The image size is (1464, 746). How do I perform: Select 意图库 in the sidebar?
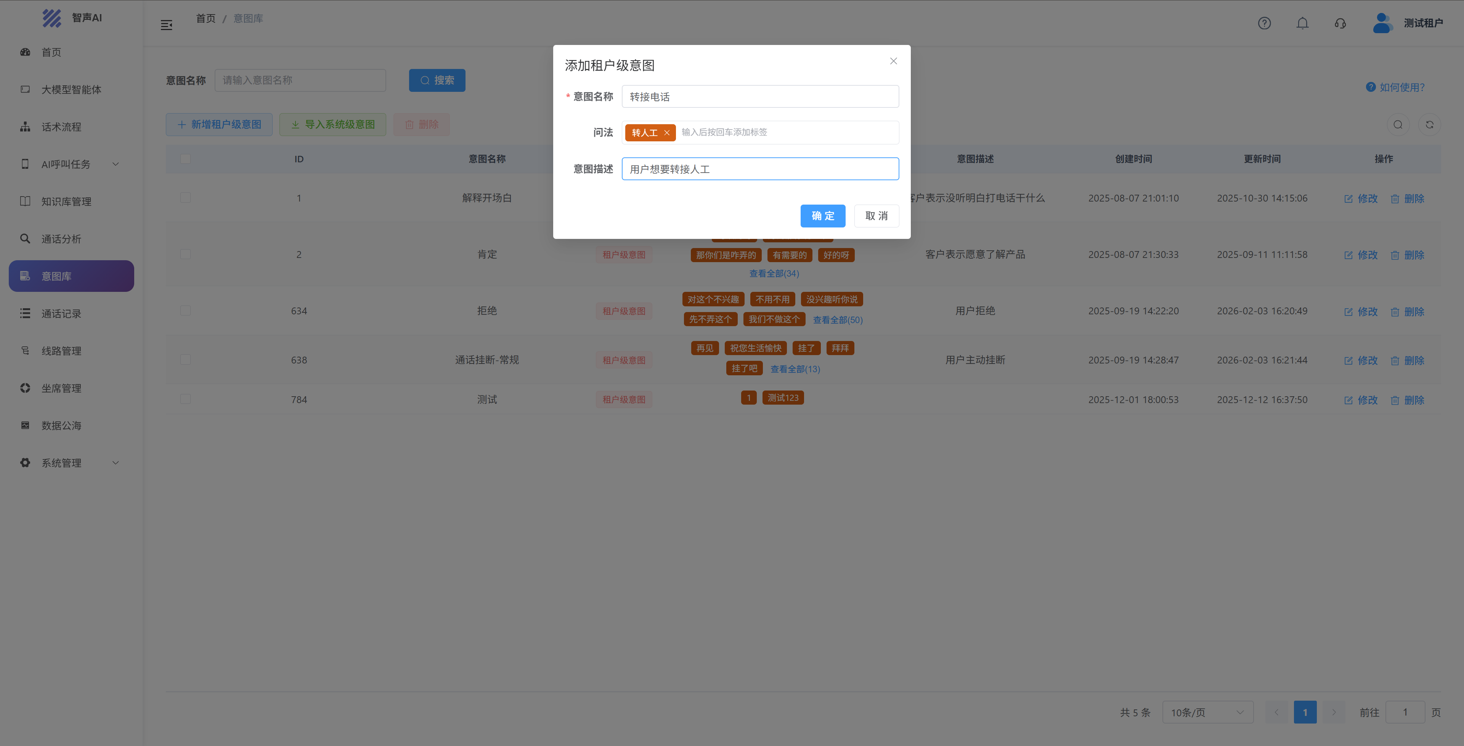pos(71,276)
